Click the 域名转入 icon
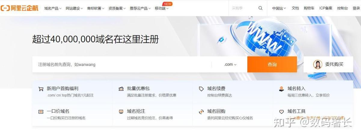 pos(282,89)
